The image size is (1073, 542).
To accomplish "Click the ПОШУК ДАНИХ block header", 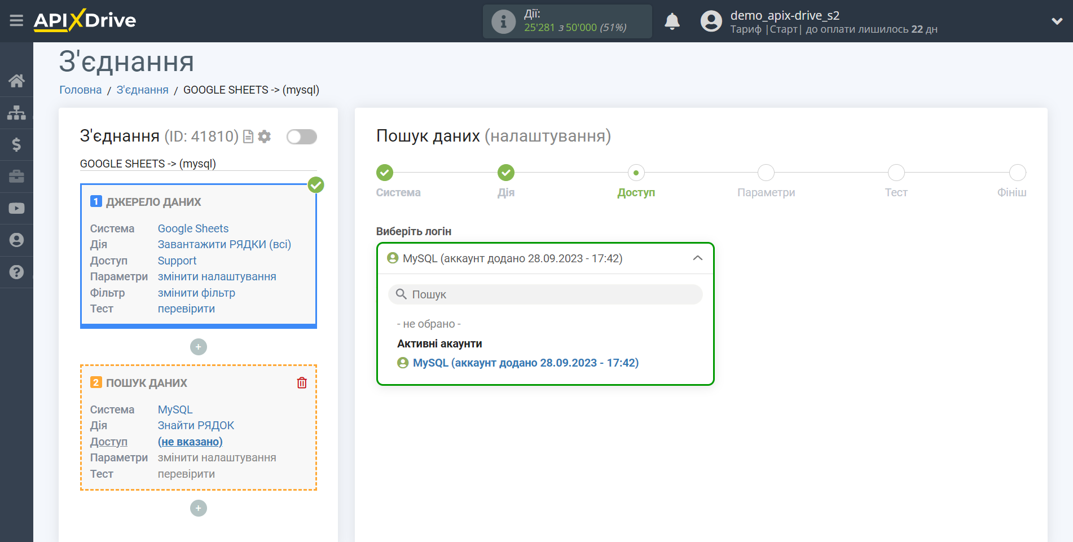I will point(147,383).
